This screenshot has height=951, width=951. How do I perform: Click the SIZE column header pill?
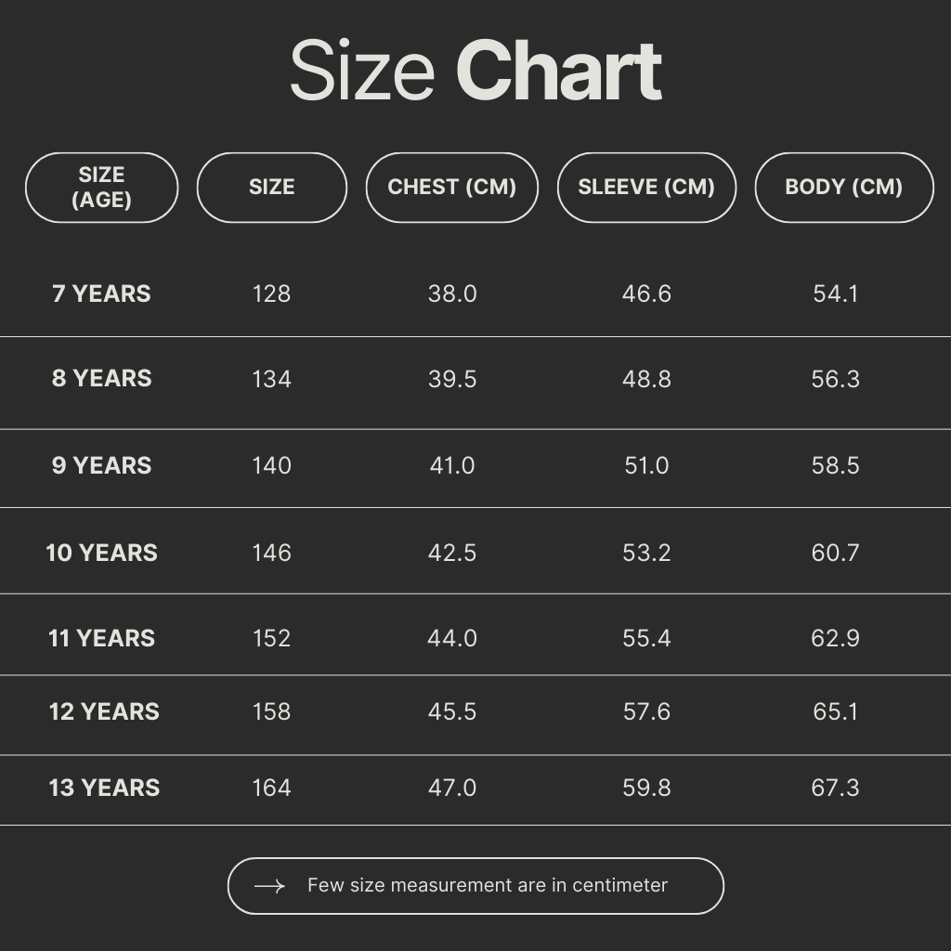pos(271,188)
